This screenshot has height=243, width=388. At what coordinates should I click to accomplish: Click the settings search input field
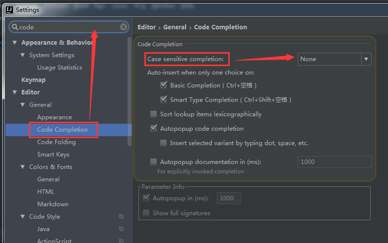coord(67,27)
